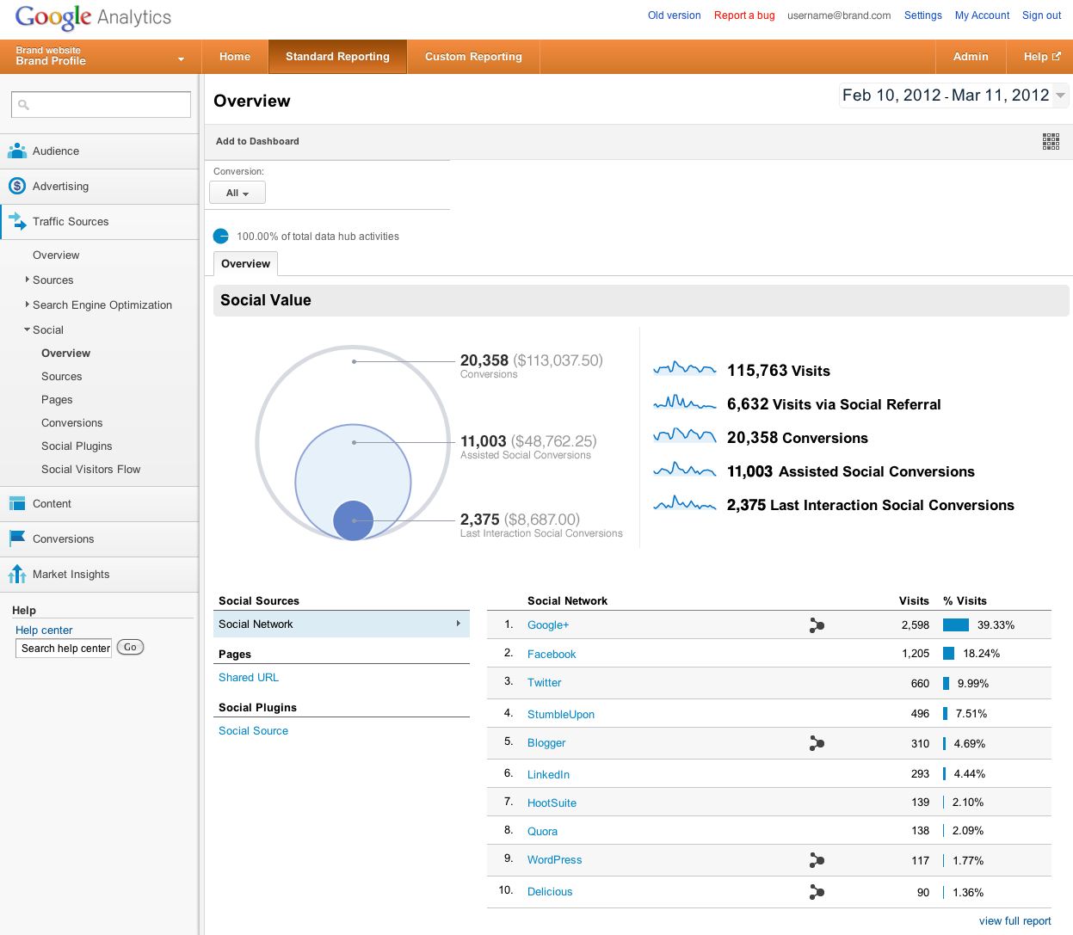
Task: Click data hub icon in Blogger row
Action: [817, 743]
